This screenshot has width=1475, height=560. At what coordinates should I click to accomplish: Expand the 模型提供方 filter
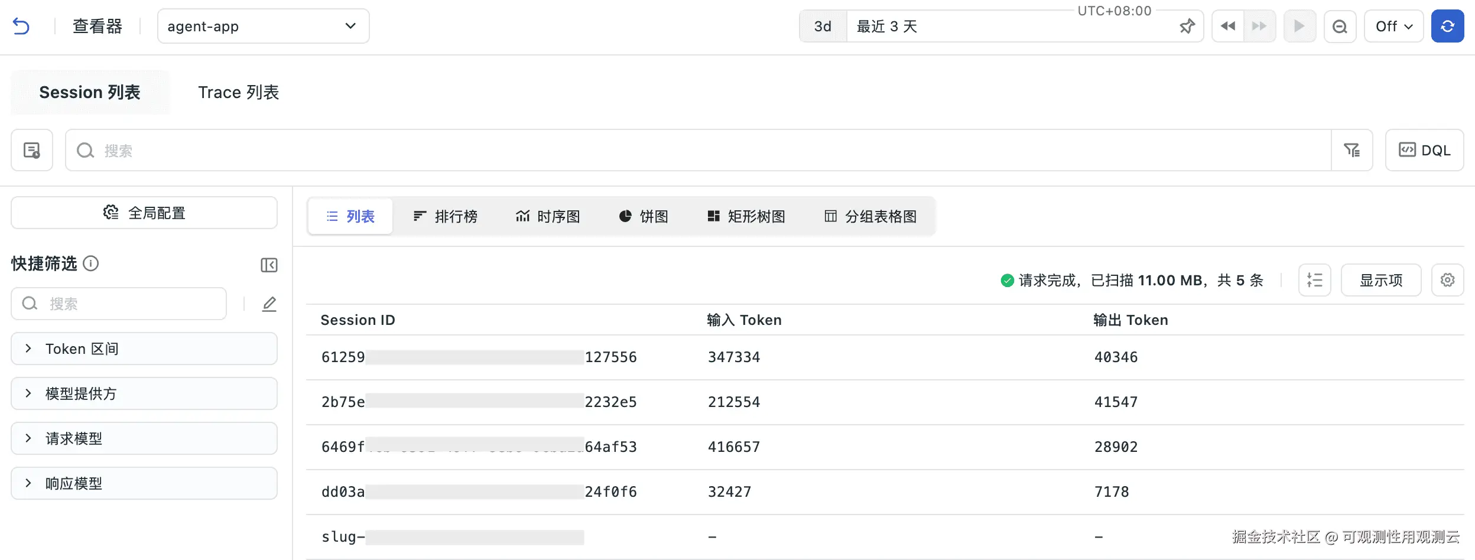144,394
